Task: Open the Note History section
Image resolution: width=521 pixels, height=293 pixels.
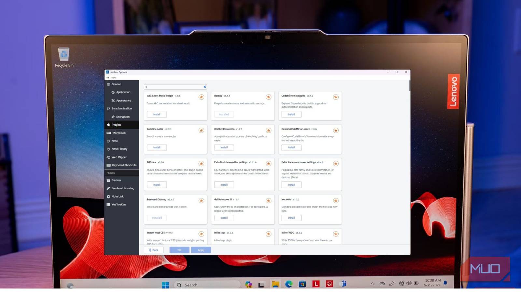Action: click(119, 149)
